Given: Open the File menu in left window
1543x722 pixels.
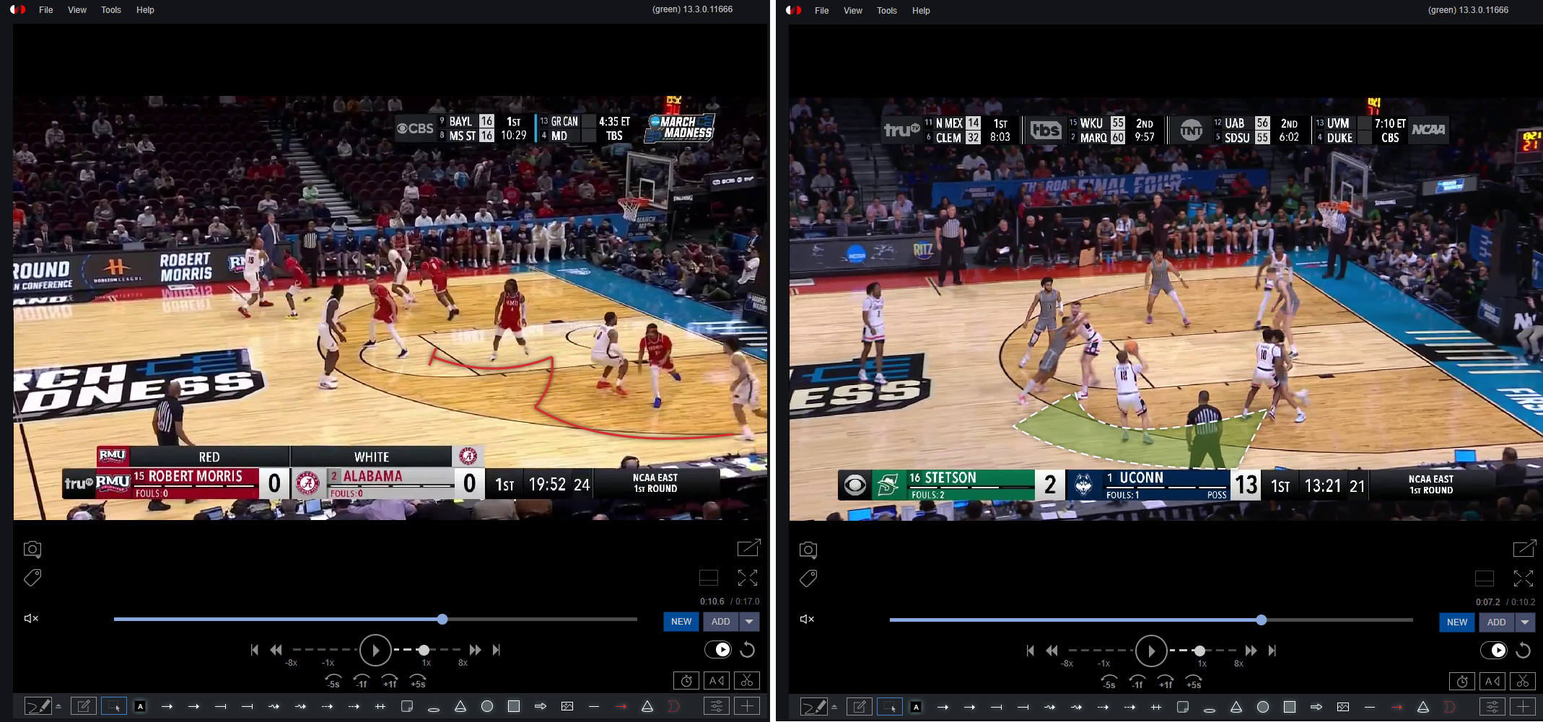Looking at the screenshot, I should (x=46, y=10).
